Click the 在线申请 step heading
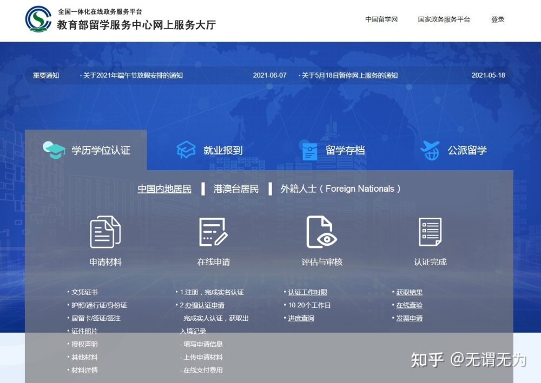The image size is (541, 383). click(214, 262)
